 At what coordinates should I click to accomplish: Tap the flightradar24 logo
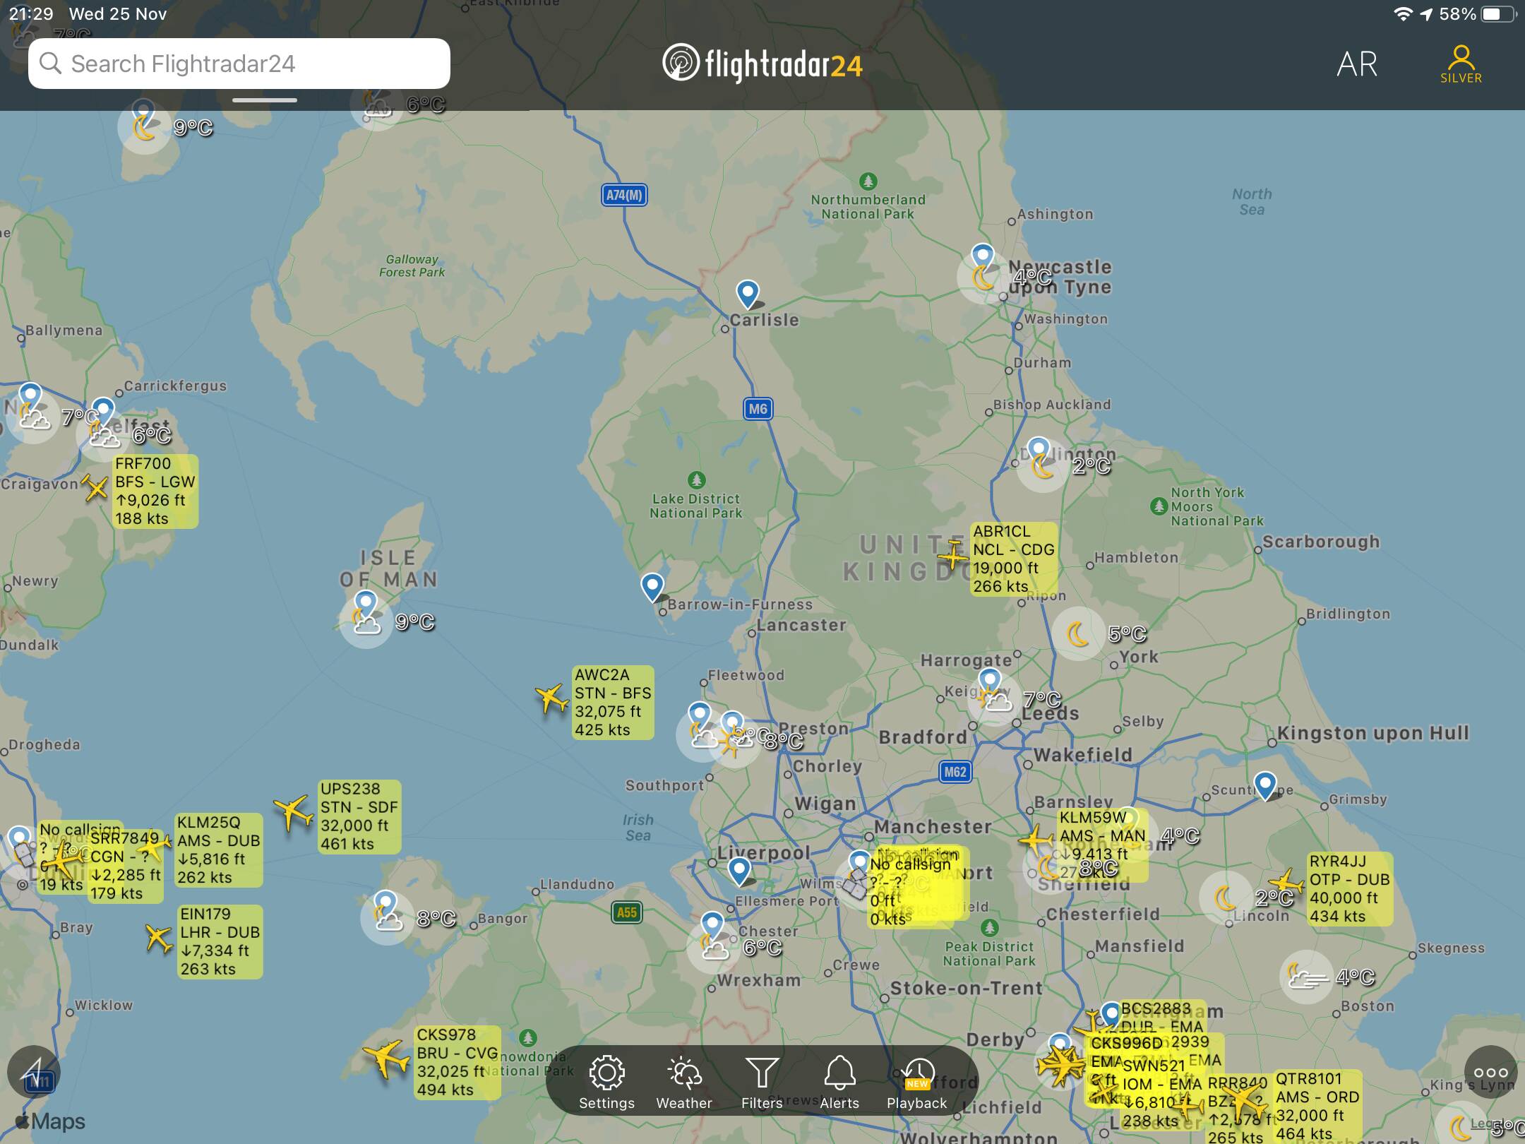[x=762, y=64]
